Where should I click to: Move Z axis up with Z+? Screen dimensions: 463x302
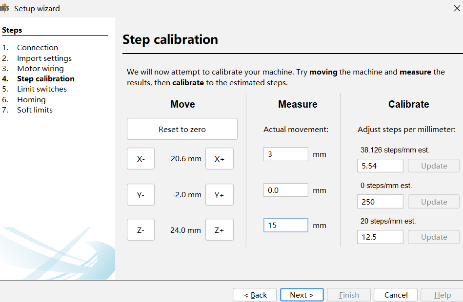(220, 230)
